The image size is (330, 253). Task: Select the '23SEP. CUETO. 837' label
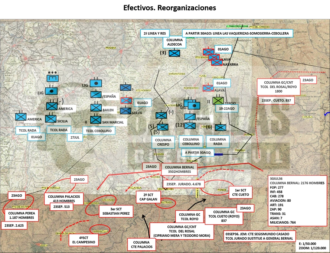click(x=276, y=100)
